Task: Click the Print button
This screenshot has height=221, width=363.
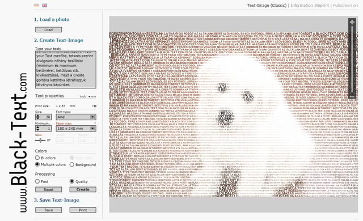Action: tap(83, 210)
